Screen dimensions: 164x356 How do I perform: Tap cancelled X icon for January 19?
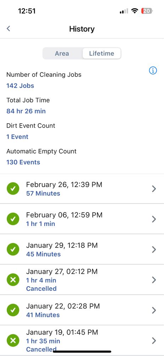pos(13,341)
